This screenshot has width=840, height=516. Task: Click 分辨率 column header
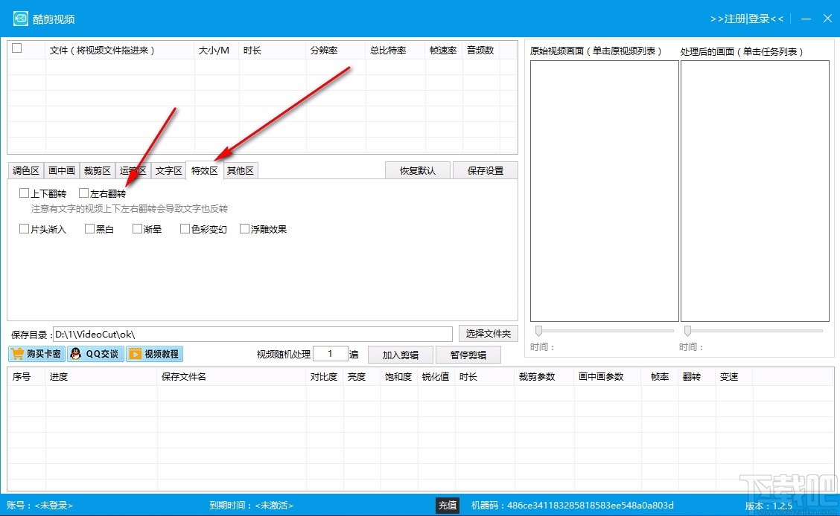pyautogui.click(x=336, y=51)
